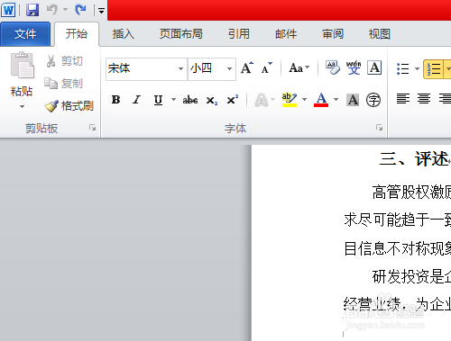Click the 剪切 button
This screenshot has height=341, width=451.
tap(64, 61)
